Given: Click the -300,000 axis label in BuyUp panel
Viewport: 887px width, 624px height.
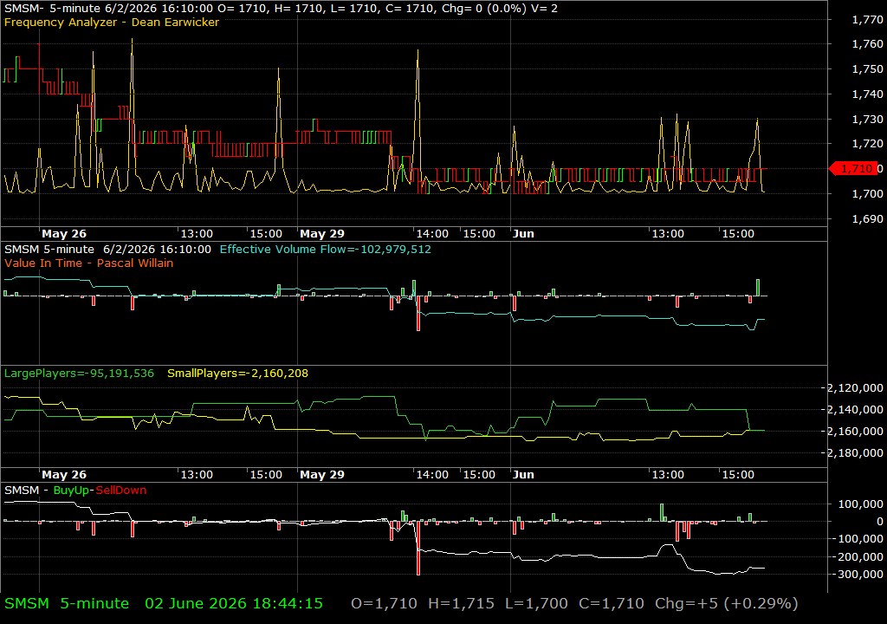Looking at the screenshot, I should point(857,575).
